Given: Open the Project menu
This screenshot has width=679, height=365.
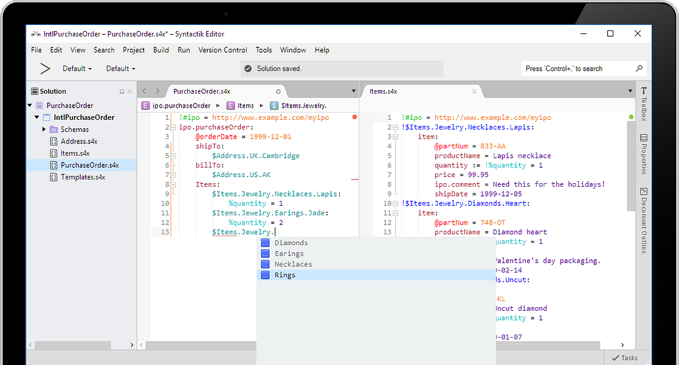Looking at the screenshot, I should coord(134,50).
